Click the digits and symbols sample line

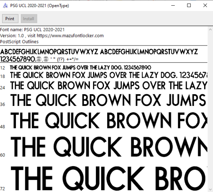[39, 59]
